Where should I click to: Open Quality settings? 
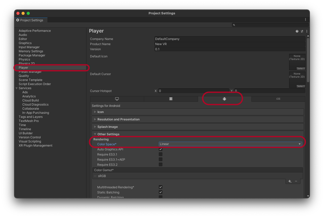(x=24, y=76)
